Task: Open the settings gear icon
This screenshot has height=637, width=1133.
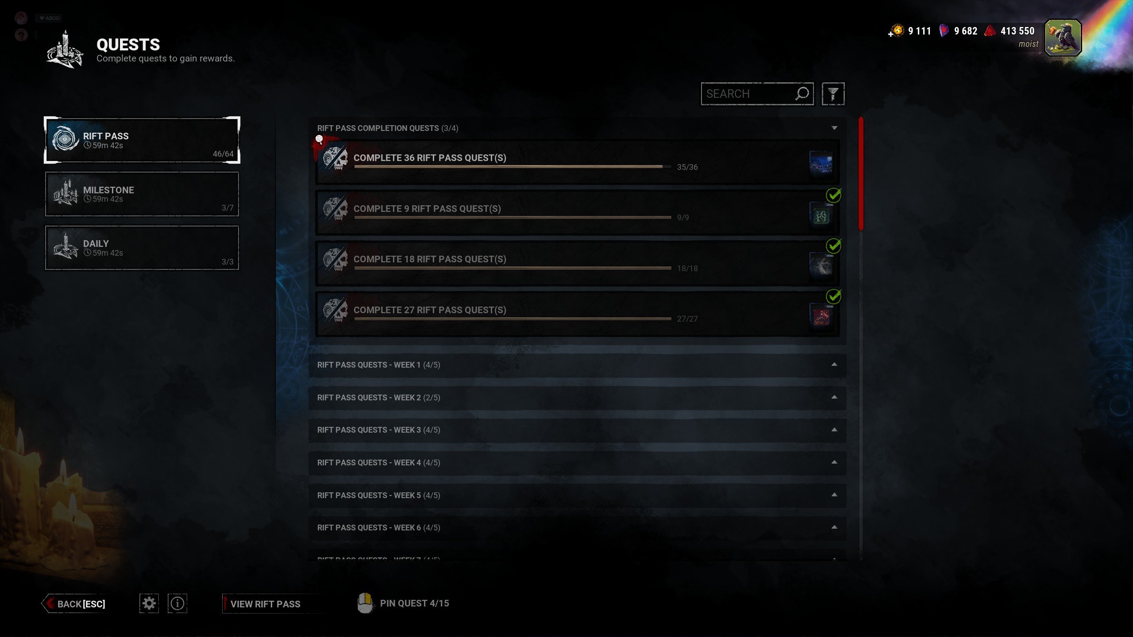Action: (149, 603)
